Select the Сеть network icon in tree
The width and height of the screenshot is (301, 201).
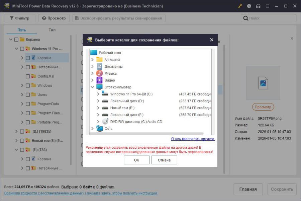pos(99,129)
